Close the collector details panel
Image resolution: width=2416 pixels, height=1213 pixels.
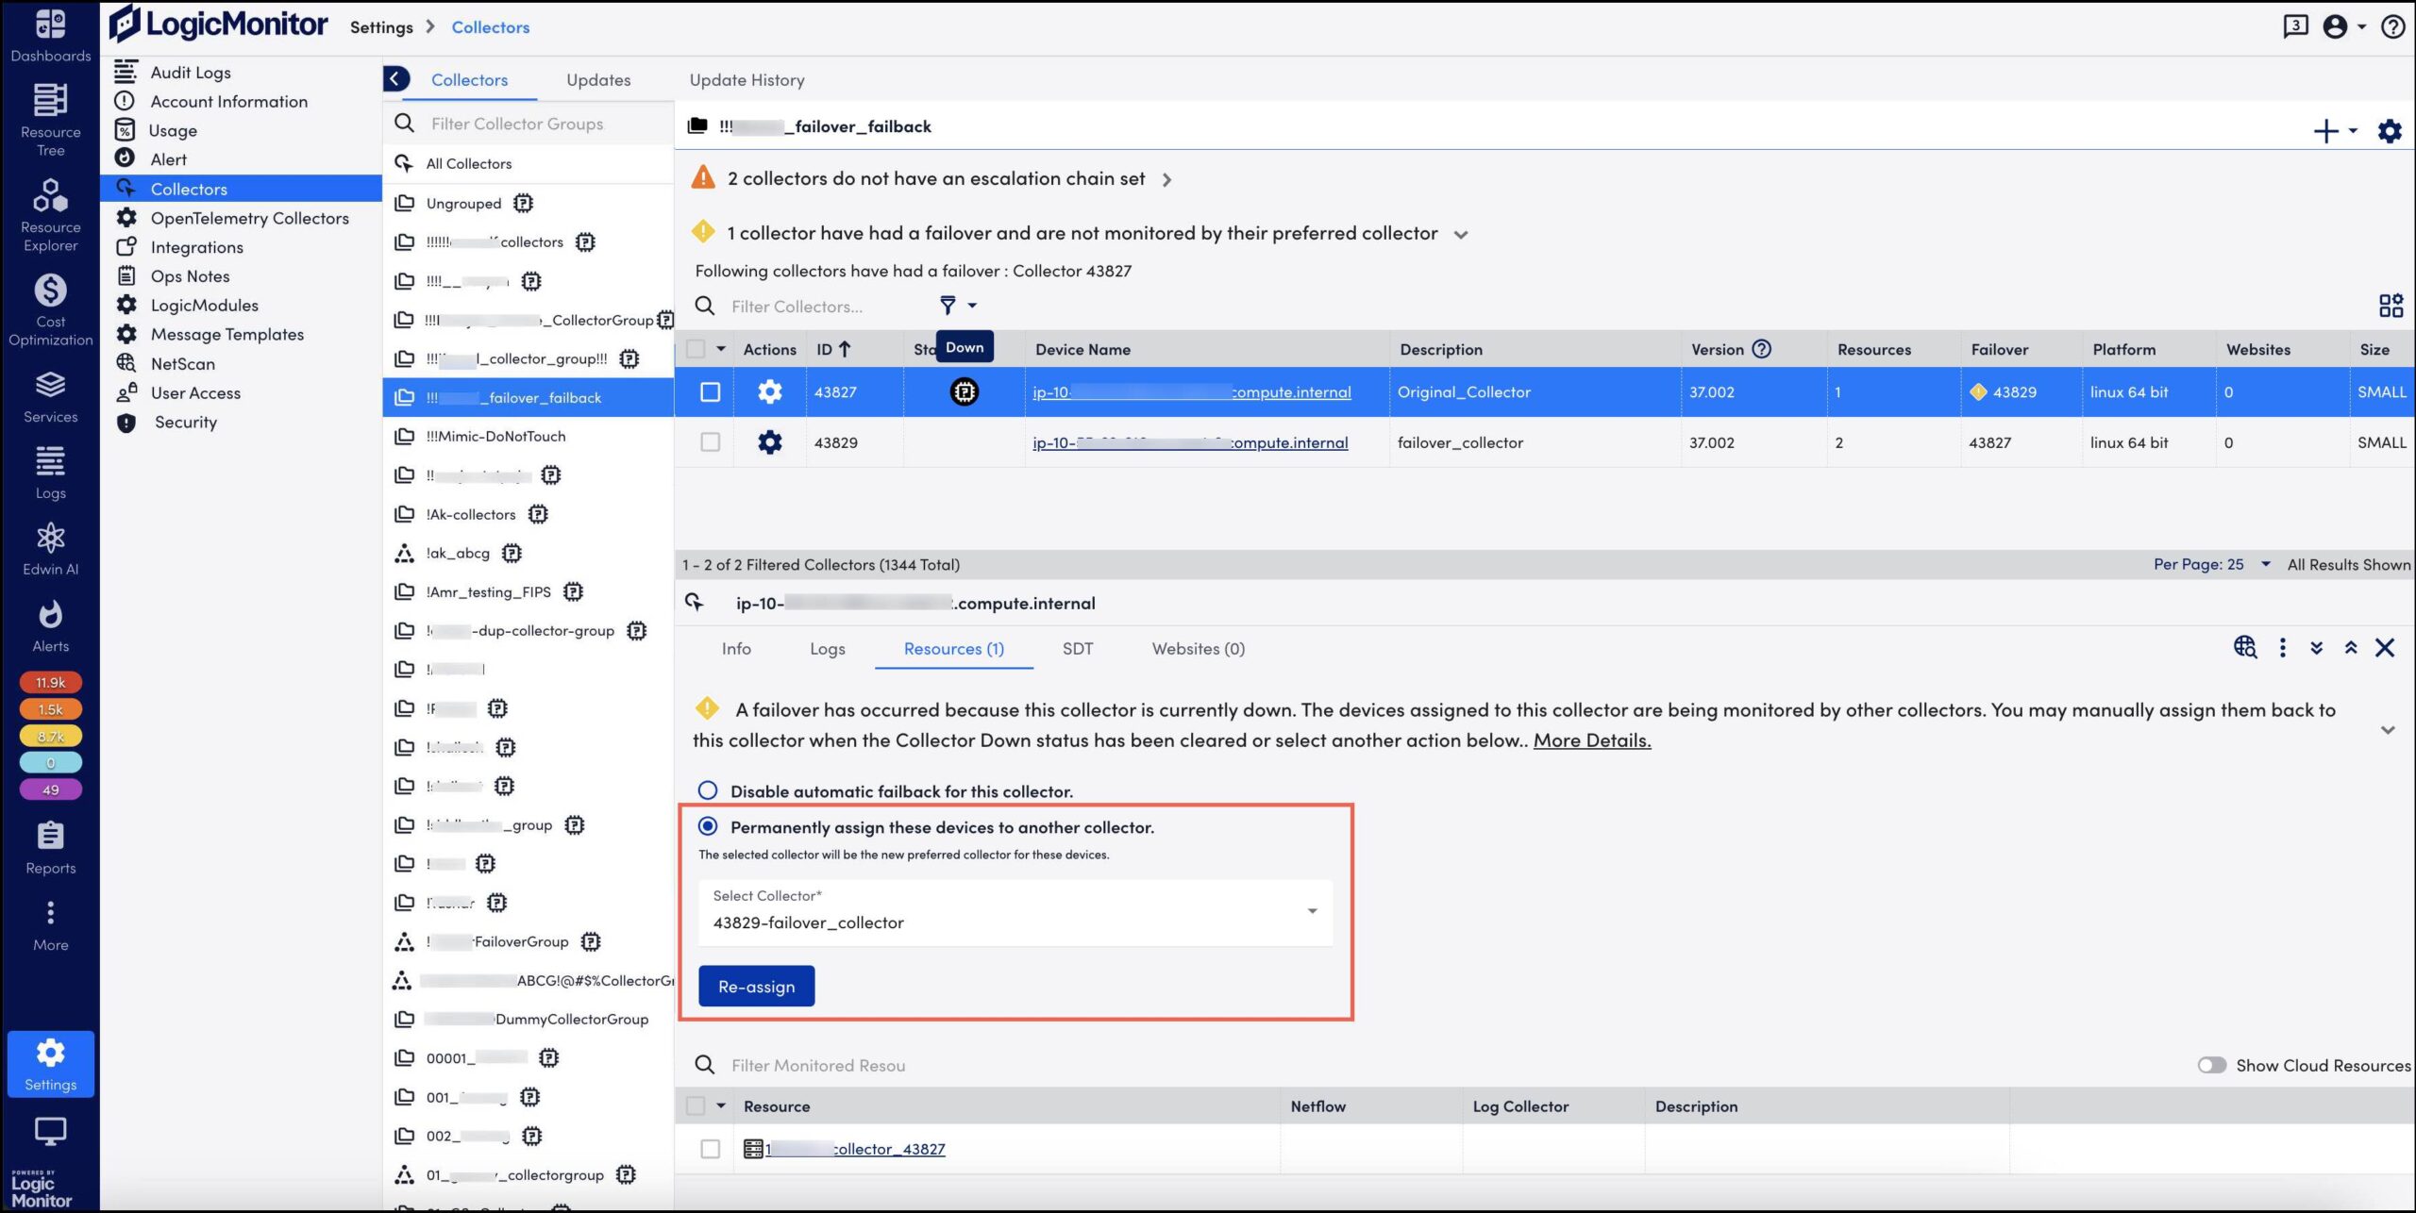tap(2385, 647)
